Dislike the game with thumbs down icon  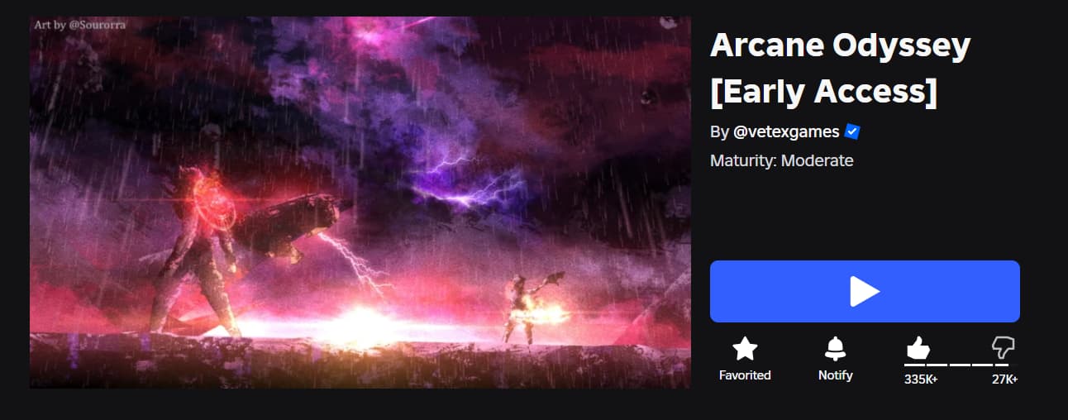(x=1003, y=348)
